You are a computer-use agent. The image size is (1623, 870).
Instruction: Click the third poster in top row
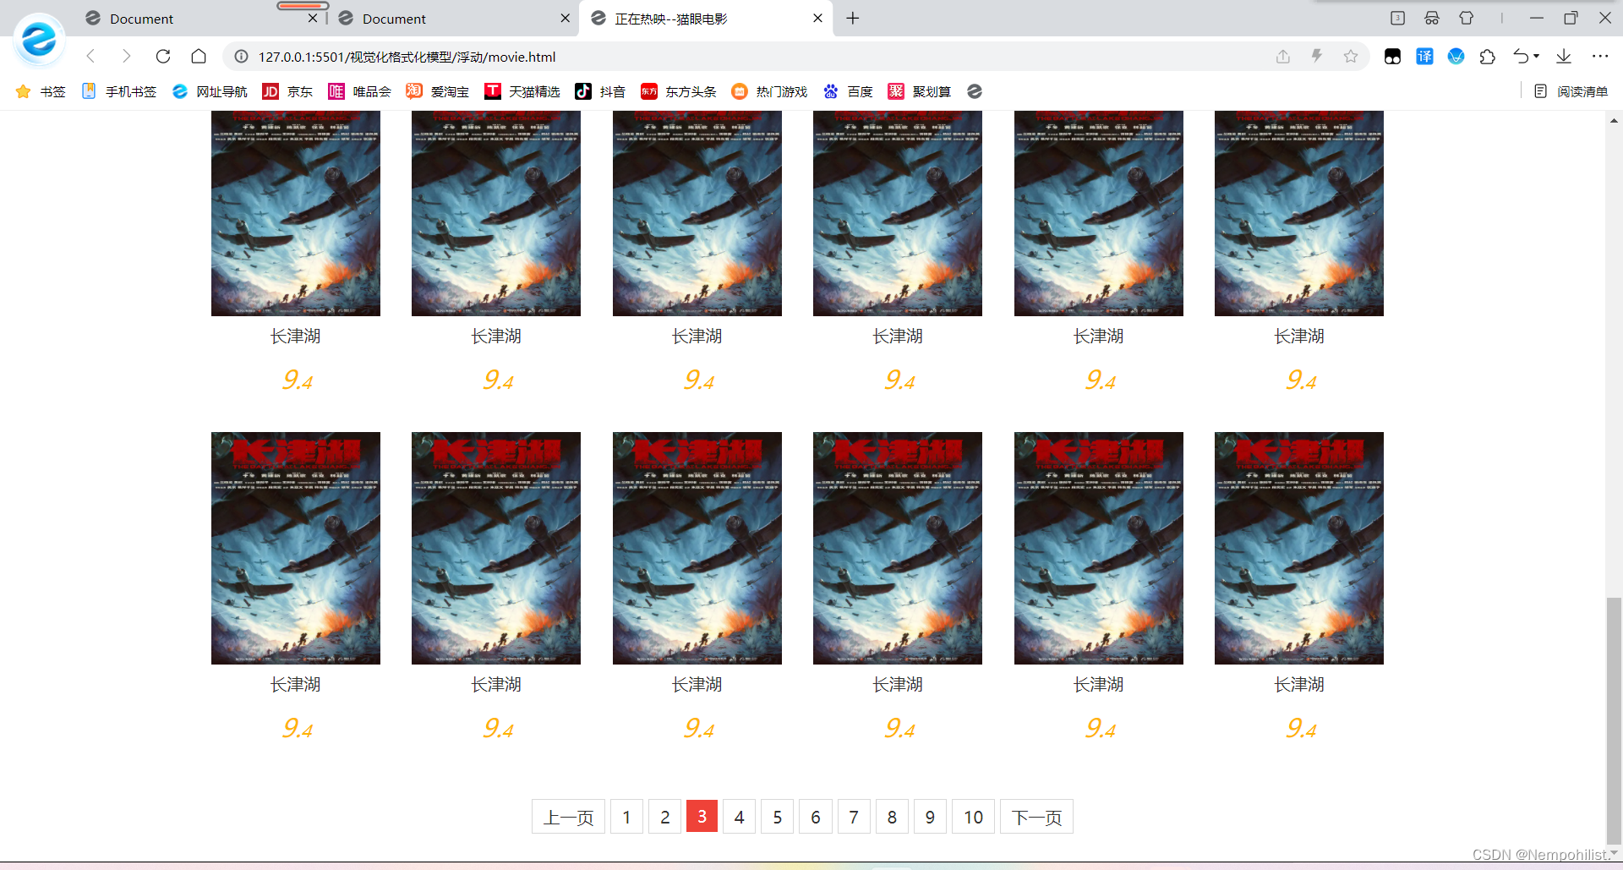coord(697,213)
